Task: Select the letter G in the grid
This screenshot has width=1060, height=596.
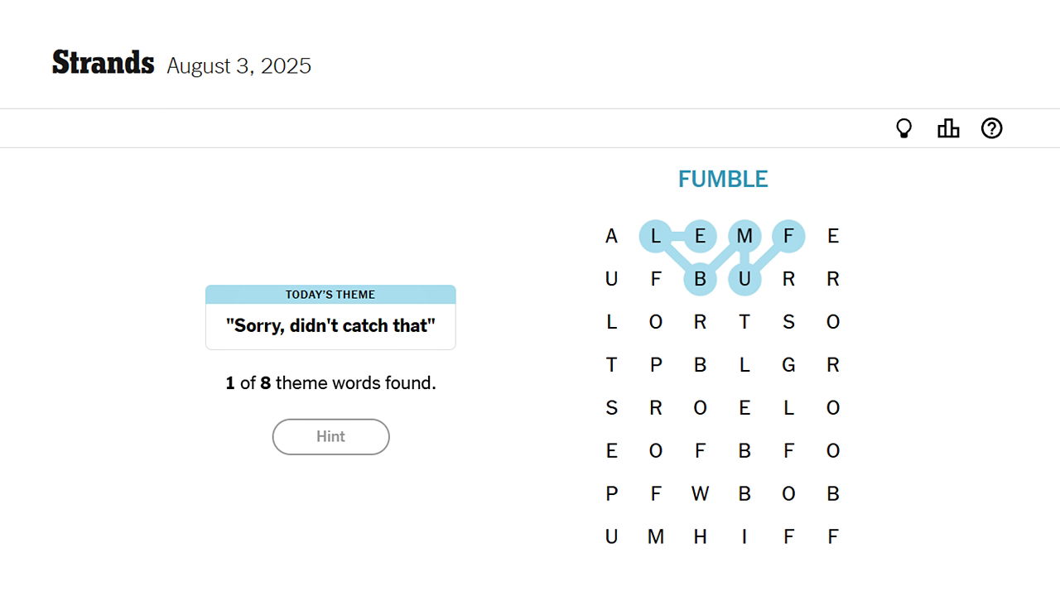Action: click(788, 365)
